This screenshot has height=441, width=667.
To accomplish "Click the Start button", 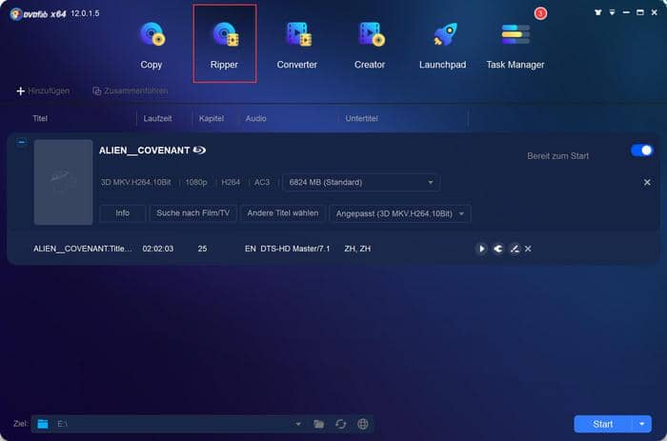I will pos(603,424).
